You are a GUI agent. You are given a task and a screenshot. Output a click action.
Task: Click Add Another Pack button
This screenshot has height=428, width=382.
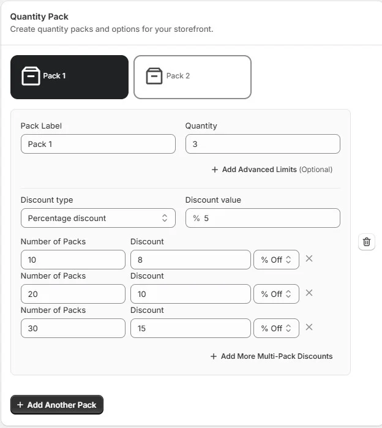[x=57, y=405]
